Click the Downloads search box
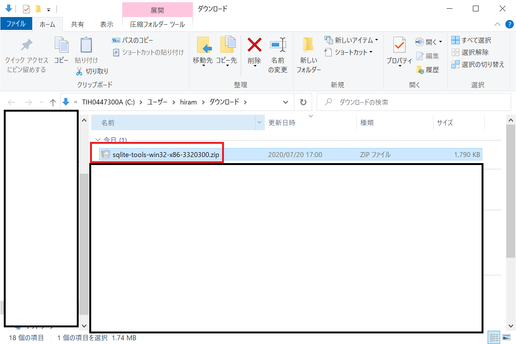Screen dimensions: 516x344 tap(414, 102)
